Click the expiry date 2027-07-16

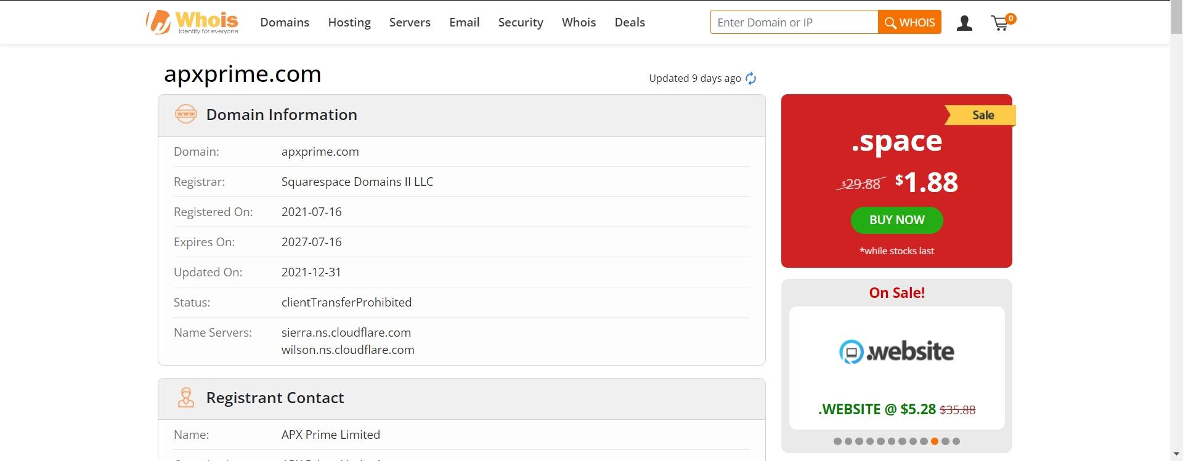(311, 242)
